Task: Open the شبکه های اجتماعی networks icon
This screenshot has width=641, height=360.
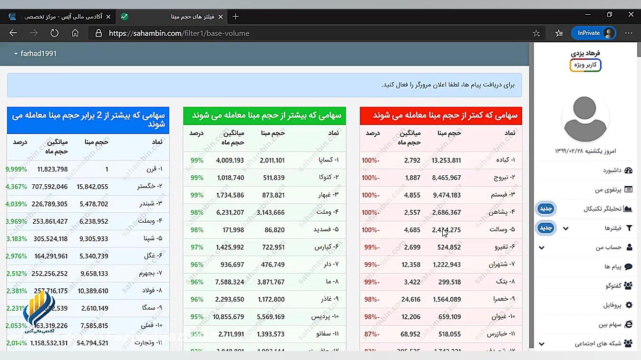Action: [629, 343]
